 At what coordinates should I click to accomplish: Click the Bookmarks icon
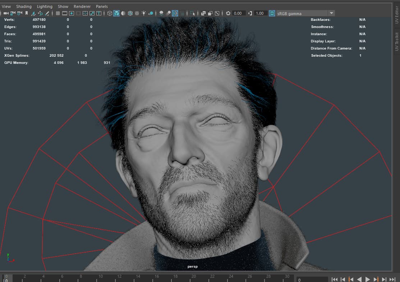[x=27, y=13]
